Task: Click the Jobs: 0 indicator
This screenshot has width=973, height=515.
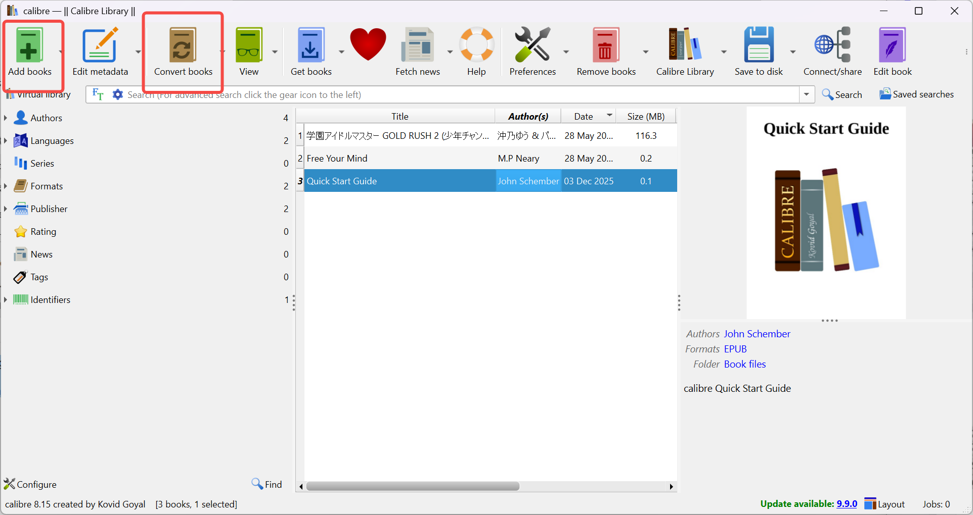Action: [936, 504]
